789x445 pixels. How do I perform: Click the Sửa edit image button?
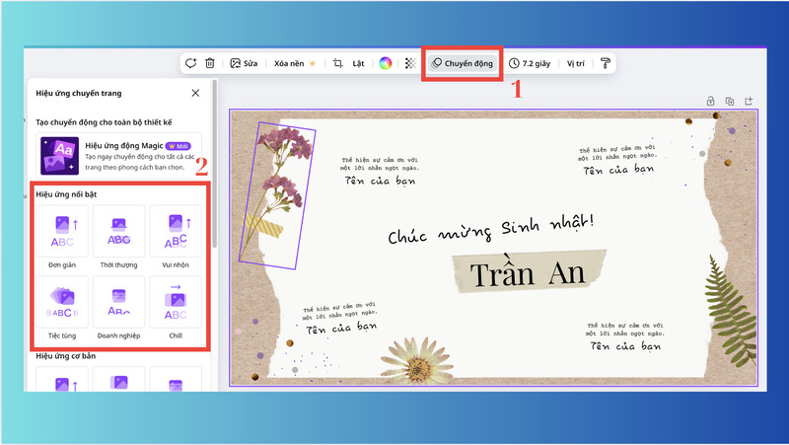[245, 63]
